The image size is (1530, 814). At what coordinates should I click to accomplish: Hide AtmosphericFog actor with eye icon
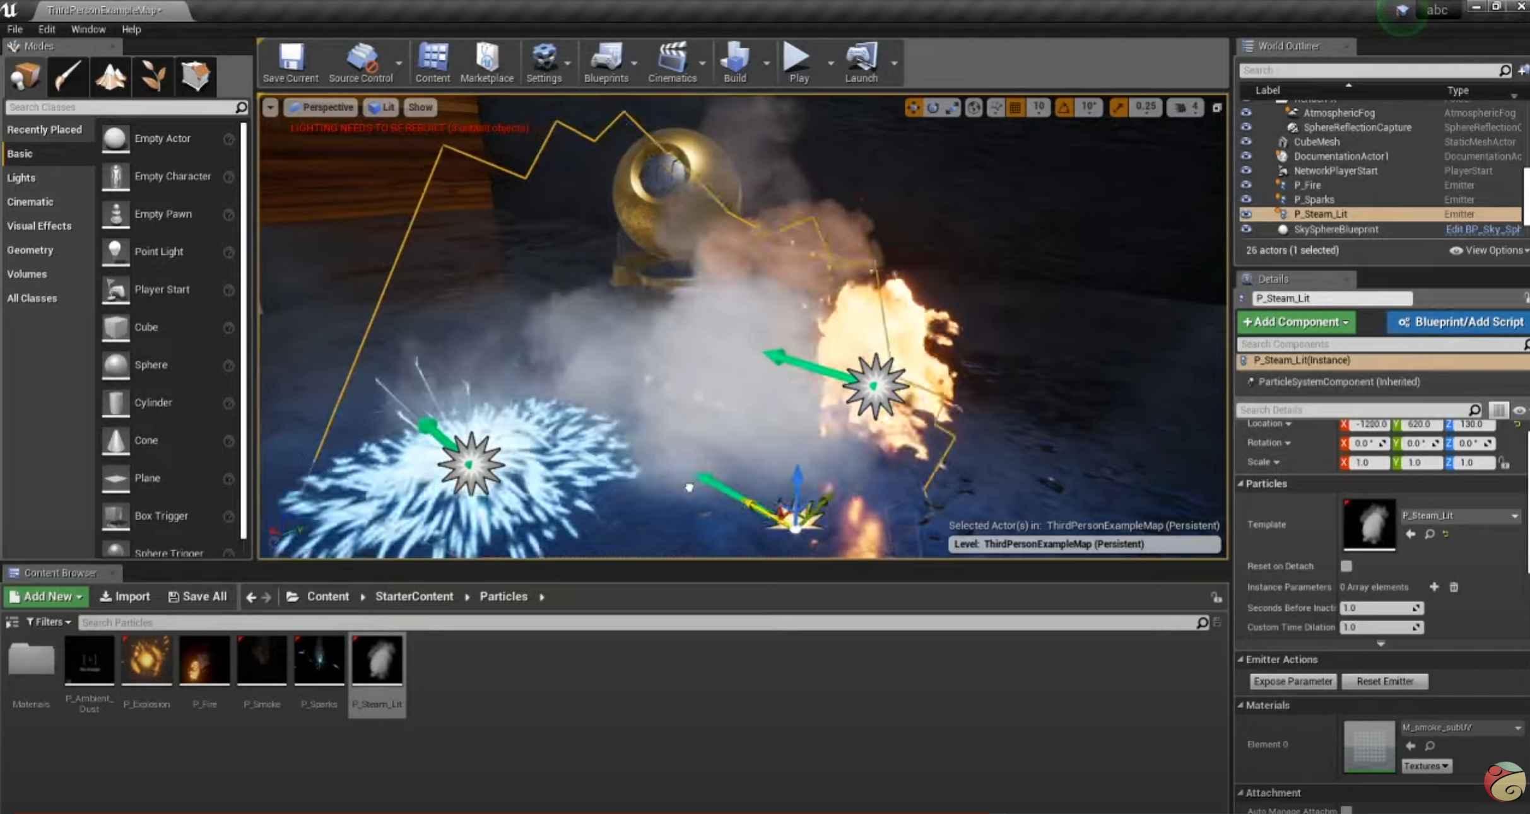pos(1246,113)
